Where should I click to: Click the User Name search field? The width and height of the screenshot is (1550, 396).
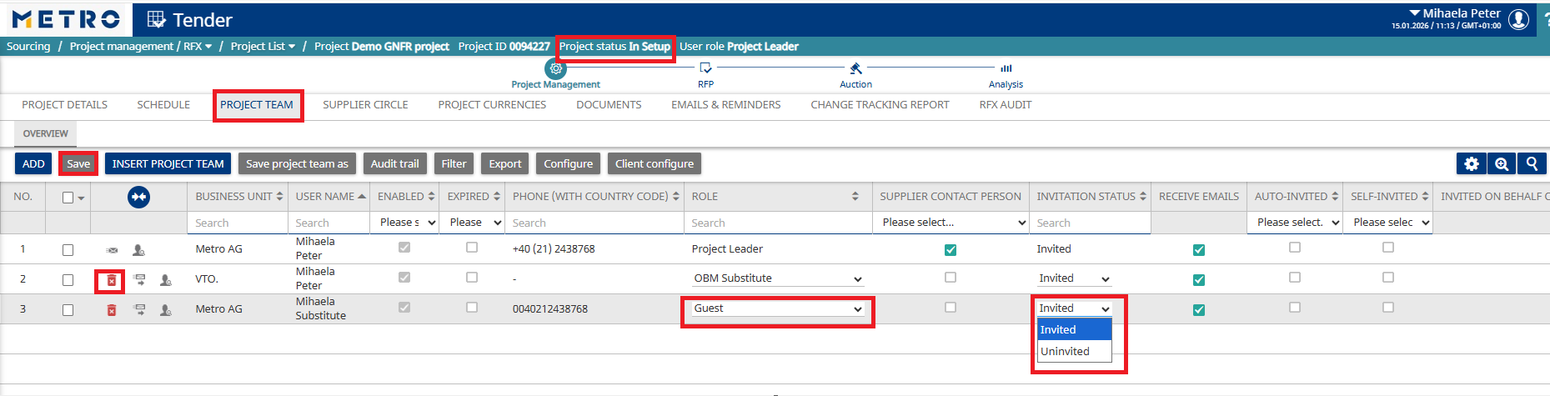329,223
